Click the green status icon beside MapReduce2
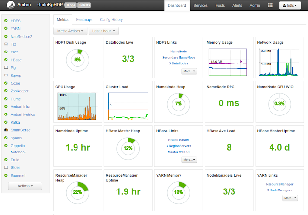308x215 pixels. 6,36
